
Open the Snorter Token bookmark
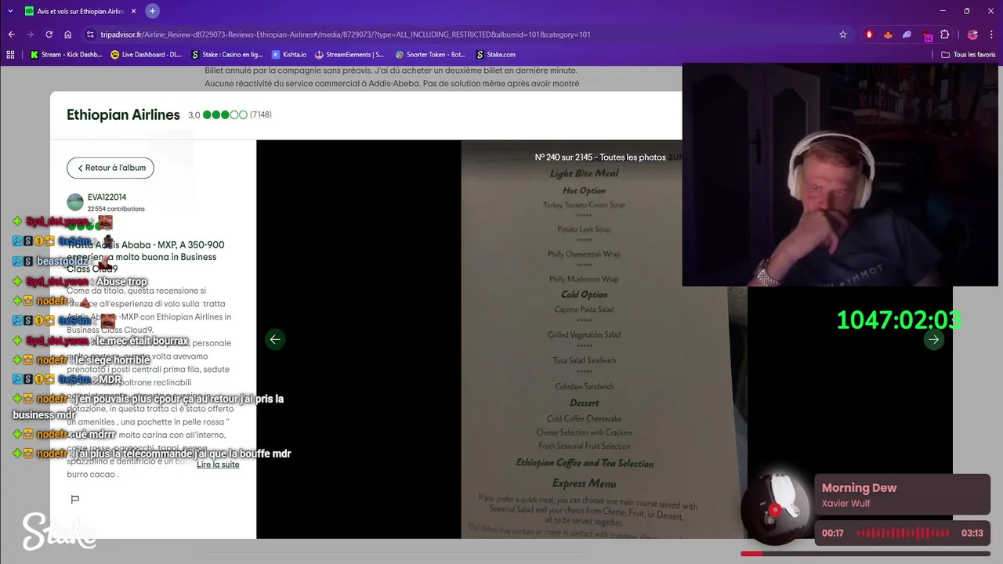pos(430,55)
